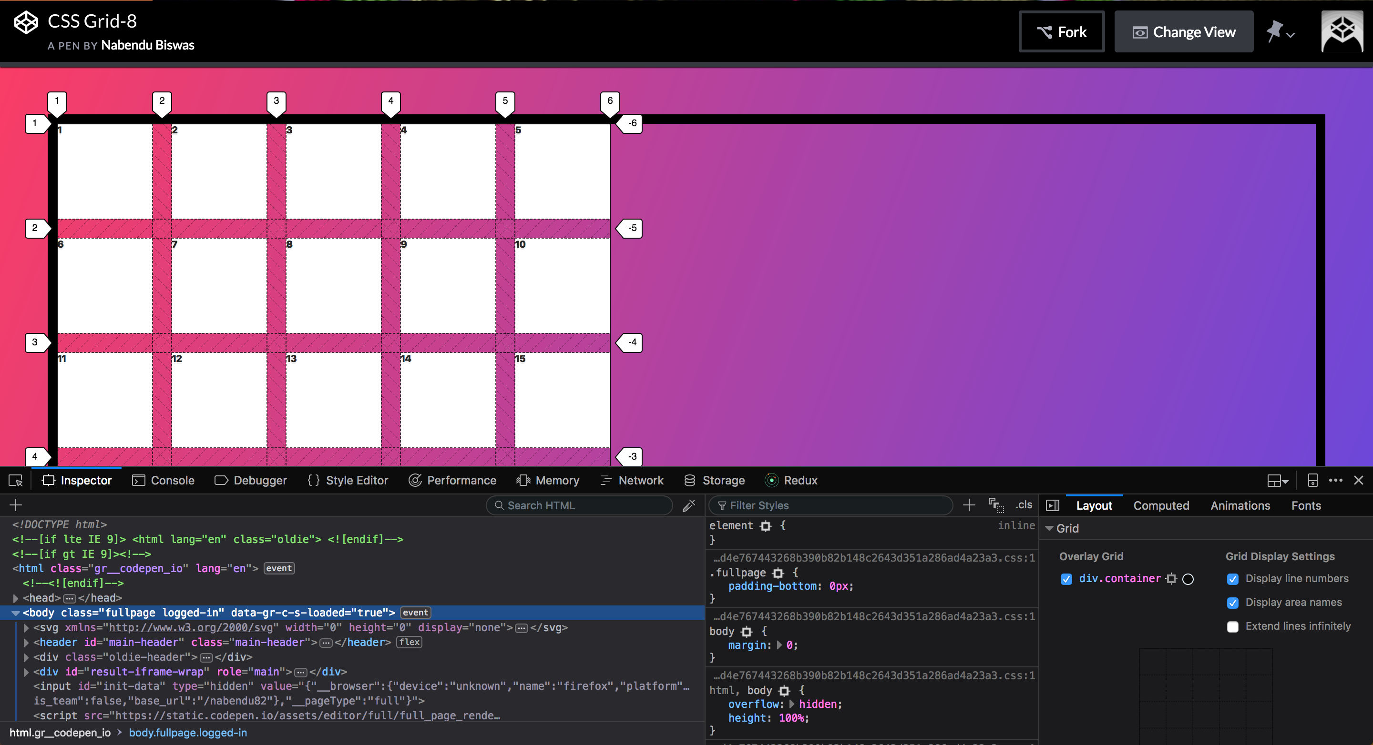1373x745 pixels.
Task: Open author Nabendu Biswas profile link
Action: click(148, 45)
